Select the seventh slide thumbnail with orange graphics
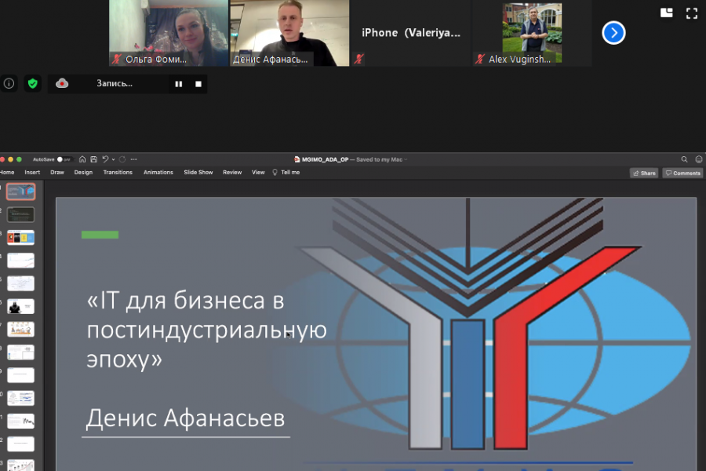This screenshot has width=706, height=471. click(20, 330)
